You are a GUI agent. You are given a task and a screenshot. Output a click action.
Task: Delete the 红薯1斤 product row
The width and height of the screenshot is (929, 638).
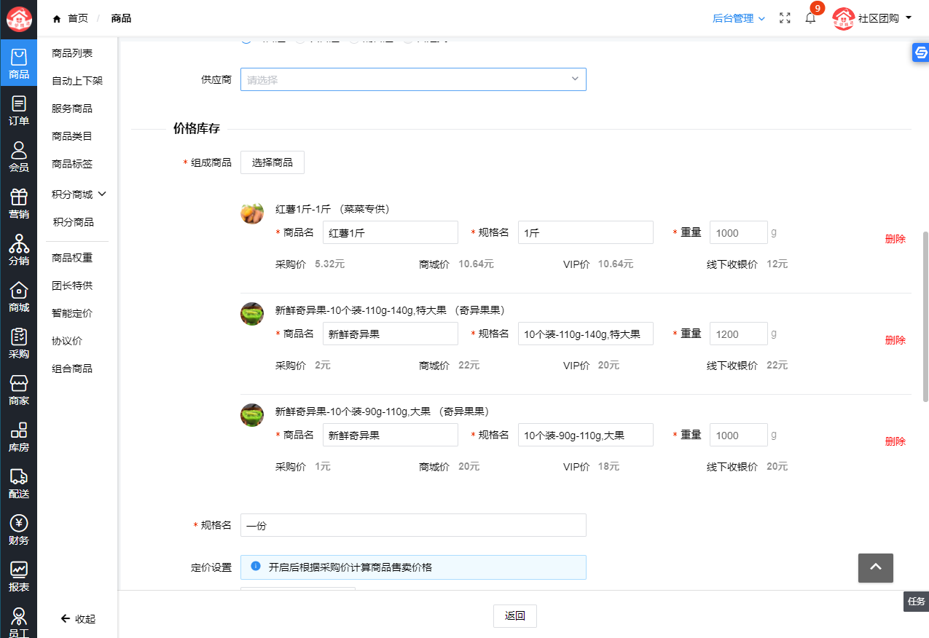(x=895, y=239)
